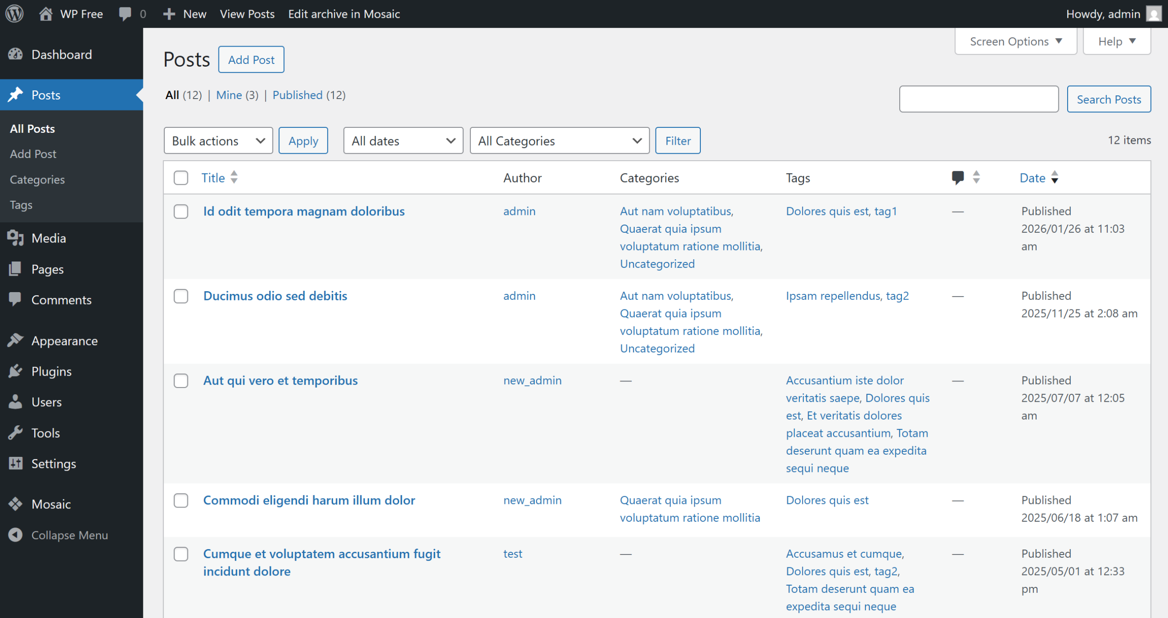Switch to the Mine posts filter
The image size is (1168, 618).
(229, 95)
